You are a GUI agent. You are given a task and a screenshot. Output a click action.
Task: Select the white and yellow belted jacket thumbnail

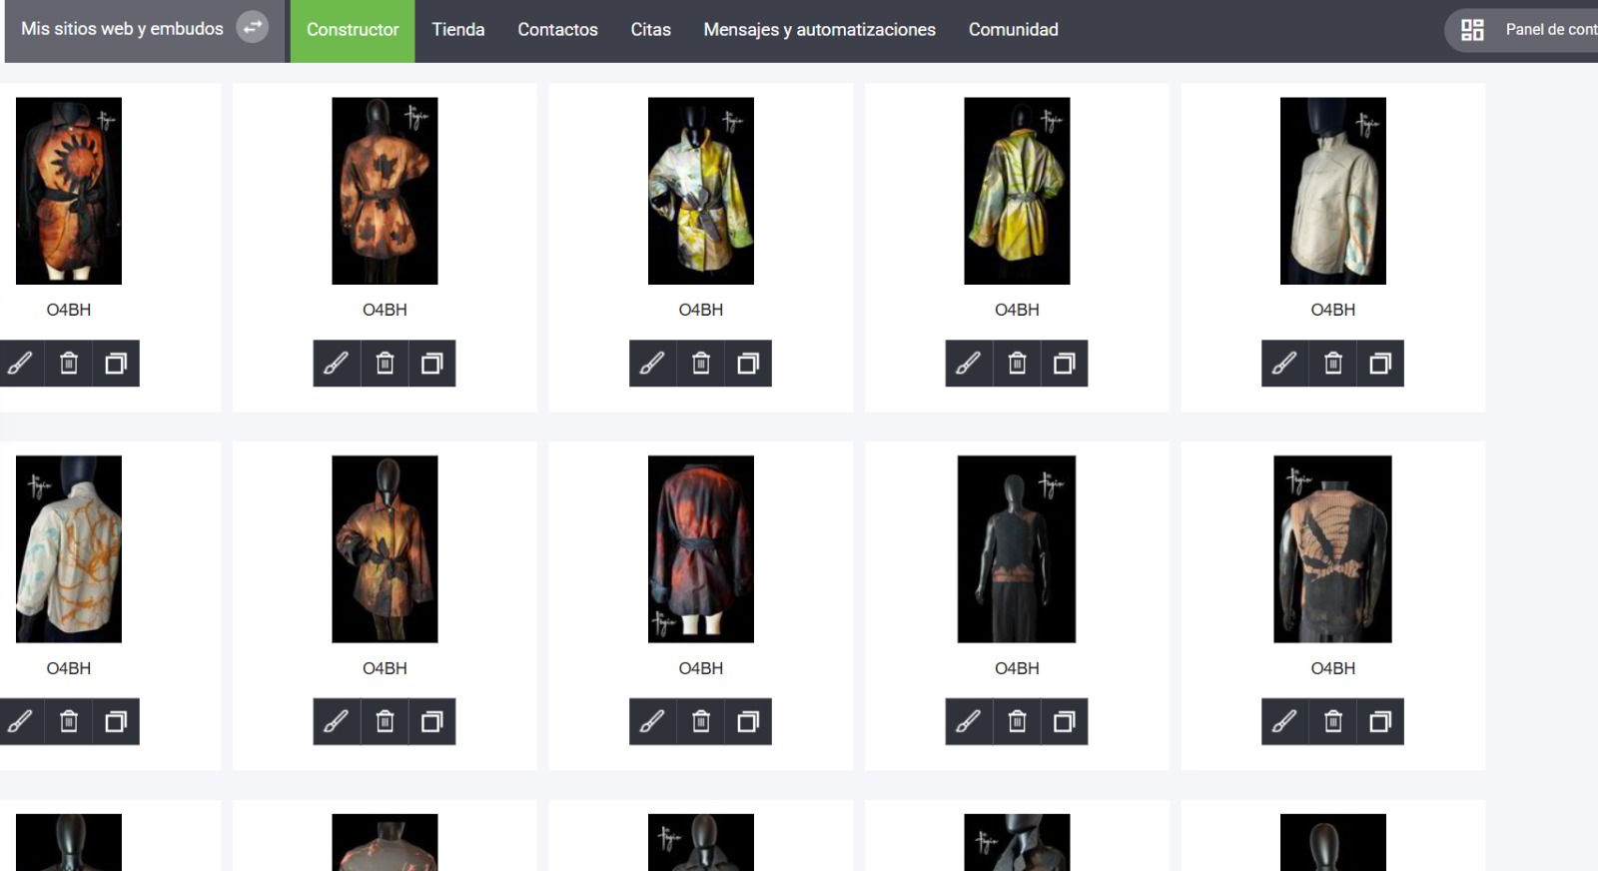click(701, 191)
